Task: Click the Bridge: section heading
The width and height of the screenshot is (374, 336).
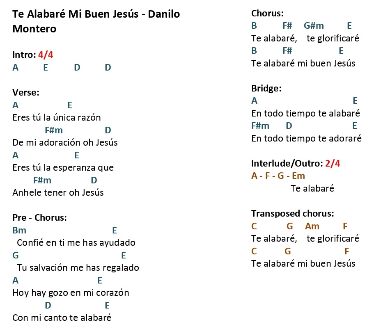Action: [266, 88]
